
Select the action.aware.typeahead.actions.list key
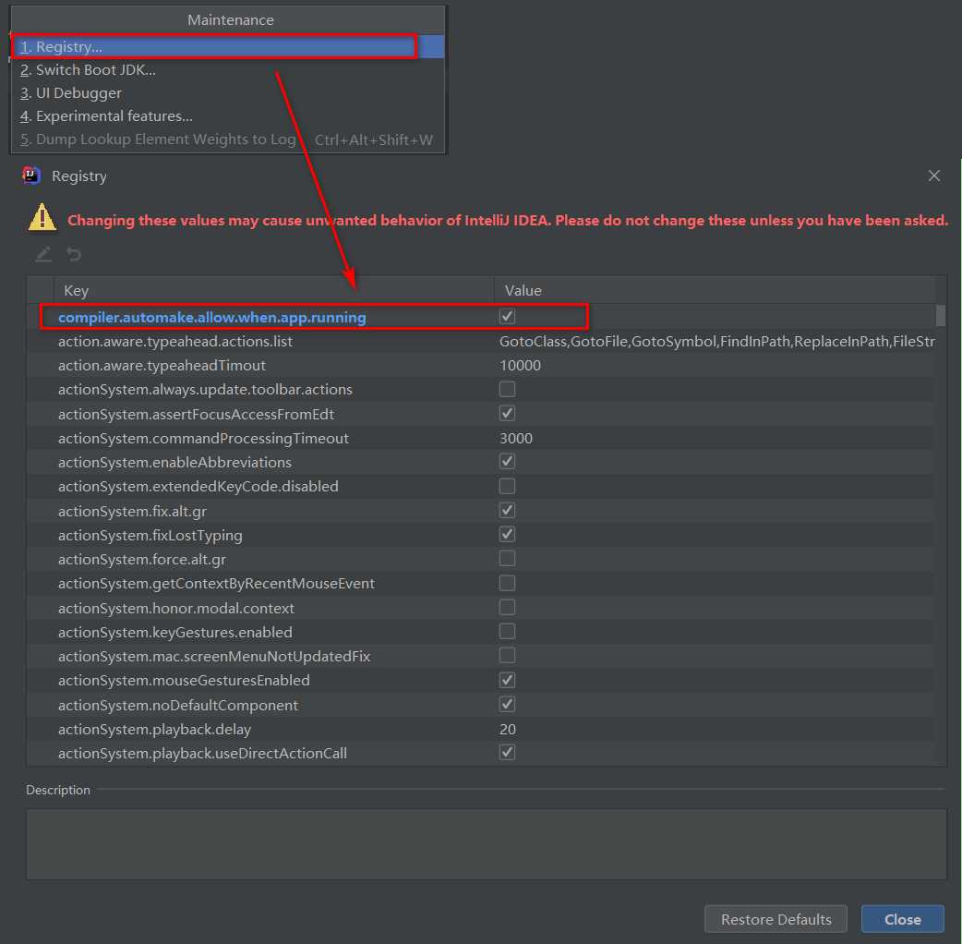pos(175,341)
